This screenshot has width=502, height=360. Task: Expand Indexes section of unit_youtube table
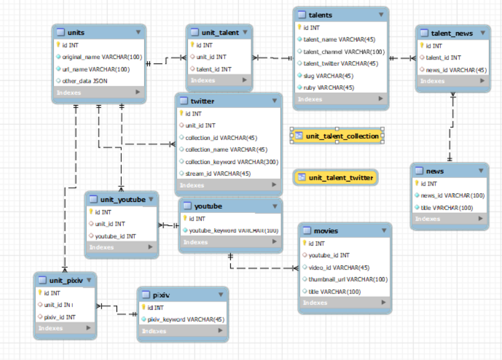(x=150, y=247)
